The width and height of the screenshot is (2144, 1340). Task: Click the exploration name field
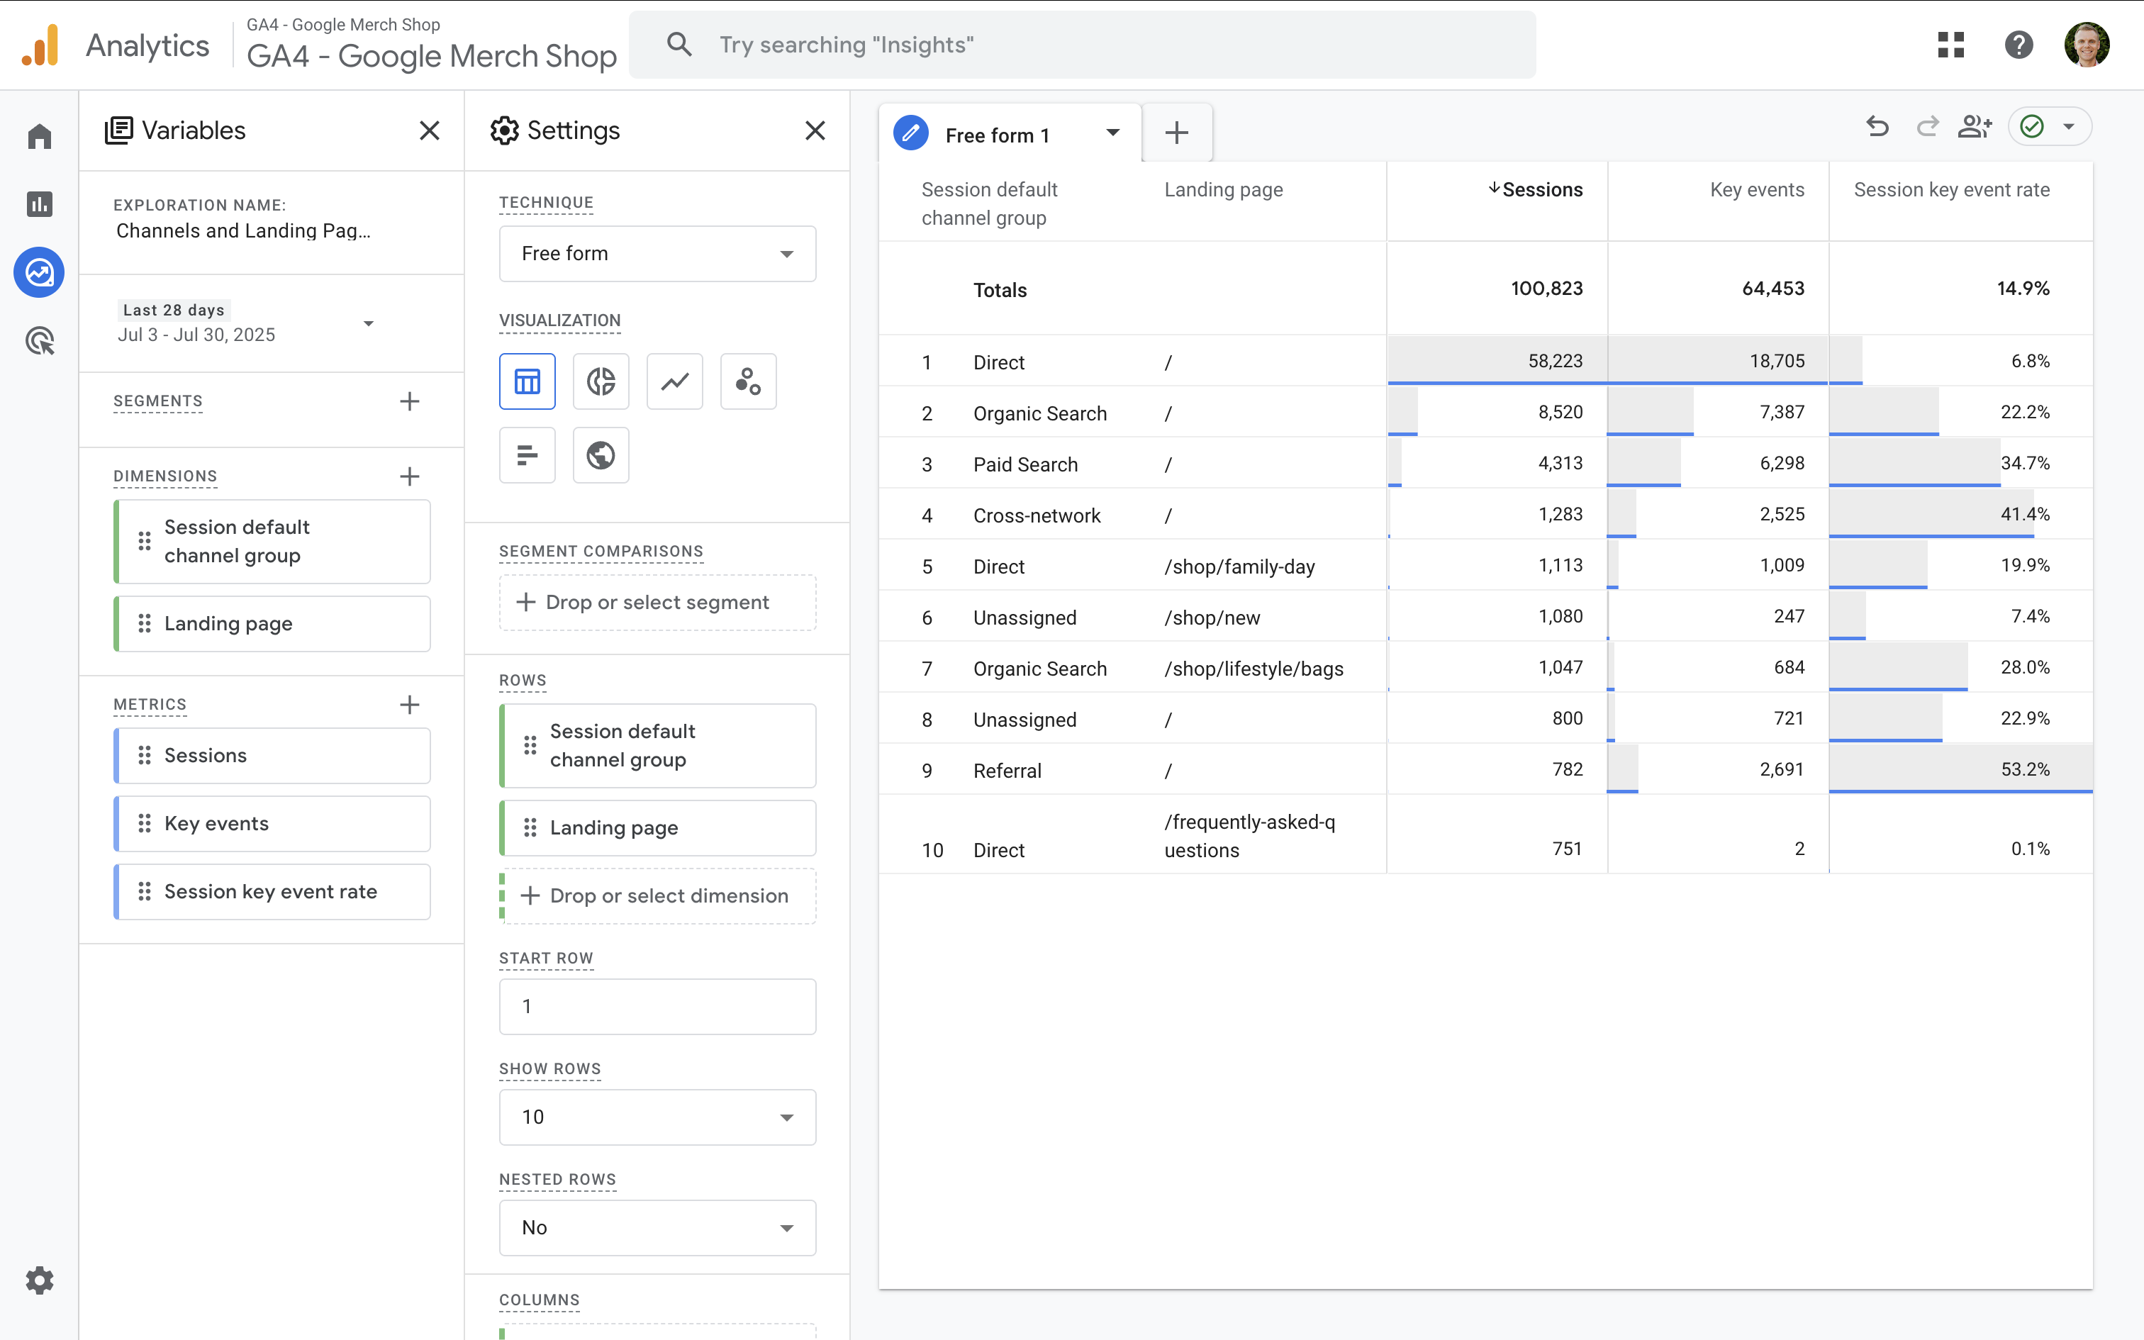[x=244, y=230]
